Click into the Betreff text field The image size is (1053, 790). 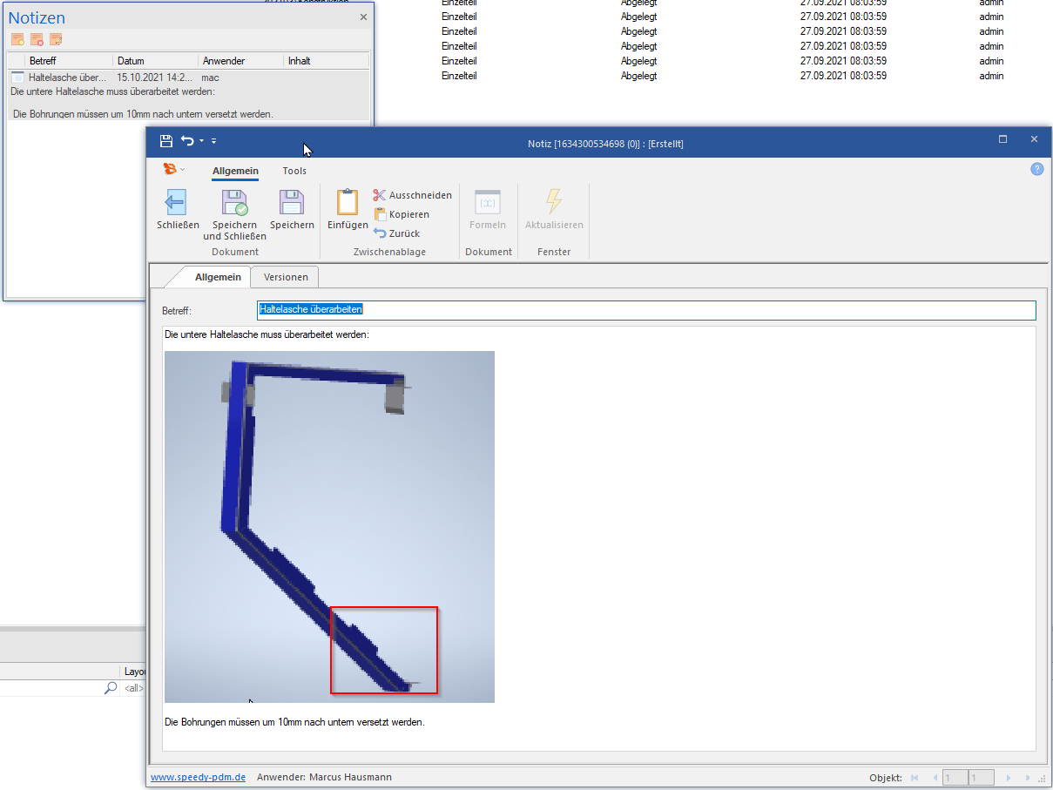pyautogui.click(x=646, y=310)
